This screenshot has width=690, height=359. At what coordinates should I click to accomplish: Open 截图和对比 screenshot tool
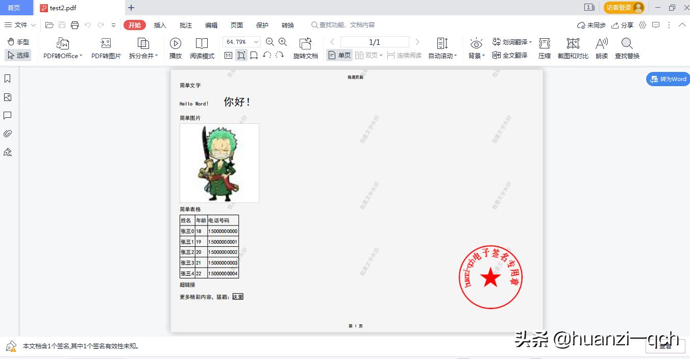(x=573, y=48)
